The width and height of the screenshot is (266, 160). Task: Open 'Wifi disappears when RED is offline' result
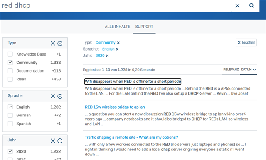(x=133, y=82)
